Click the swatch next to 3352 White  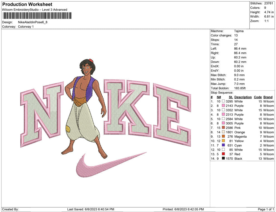tap(223, 110)
